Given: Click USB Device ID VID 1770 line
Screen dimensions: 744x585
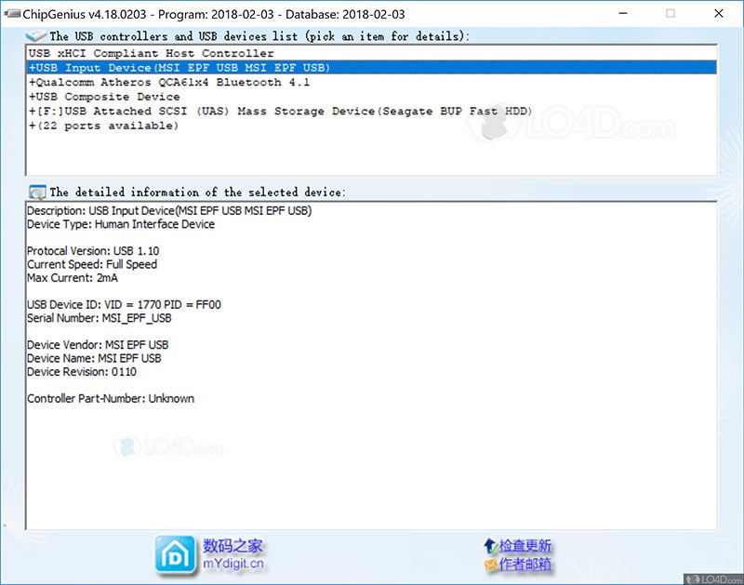Looking at the screenshot, I should [124, 305].
